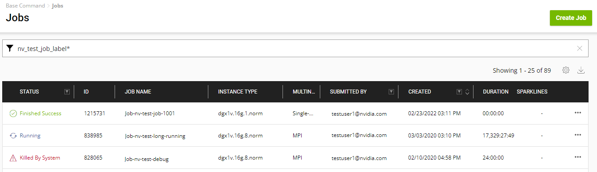Image resolution: width=597 pixels, height=172 pixels.
Task: Open table settings gear icon
Action: tap(566, 70)
